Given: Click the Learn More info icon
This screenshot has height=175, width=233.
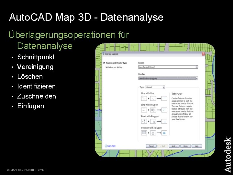Looking at the screenshot, I should (106, 146).
